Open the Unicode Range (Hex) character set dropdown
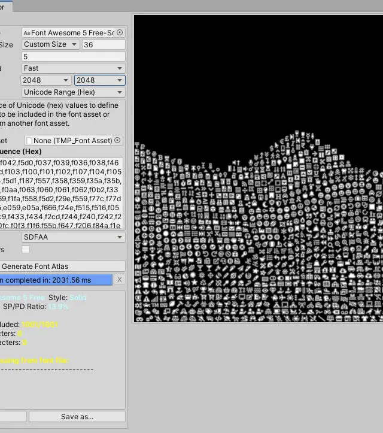Viewport: 383px width, 433px height. (74, 92)
